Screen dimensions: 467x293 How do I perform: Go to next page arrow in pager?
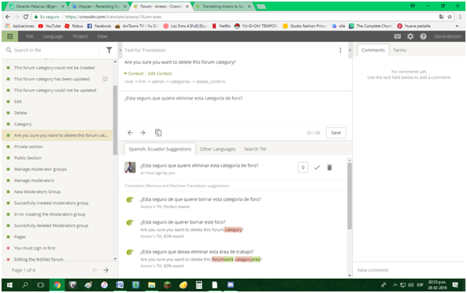coord(106,270)
